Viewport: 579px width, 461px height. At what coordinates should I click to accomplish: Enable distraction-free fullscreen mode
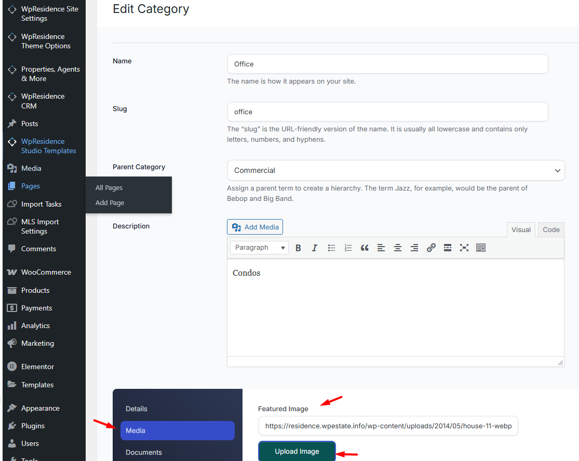[x=464, y=248]
